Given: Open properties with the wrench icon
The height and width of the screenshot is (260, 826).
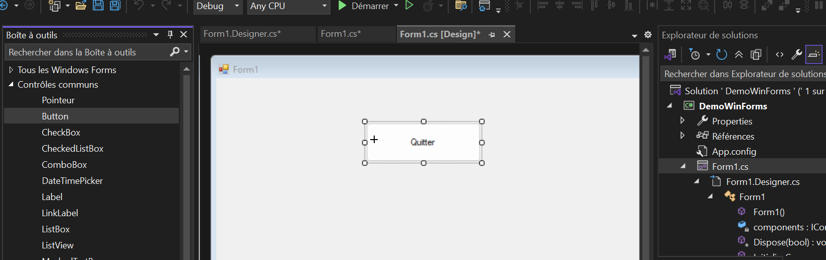Looking at the screenshot, I should [x=796, y=54].
